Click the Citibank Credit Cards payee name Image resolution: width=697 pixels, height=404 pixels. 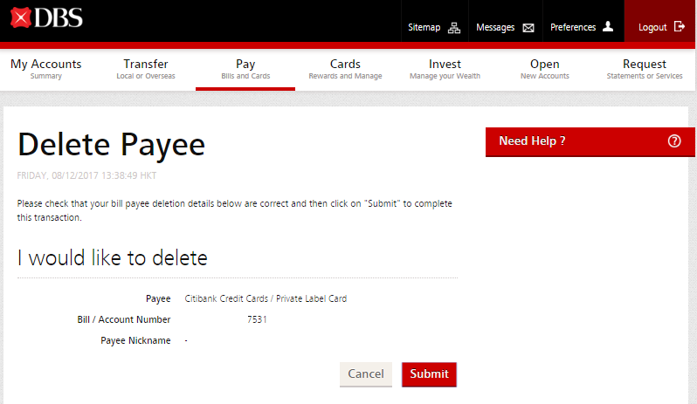coord(266,298)
